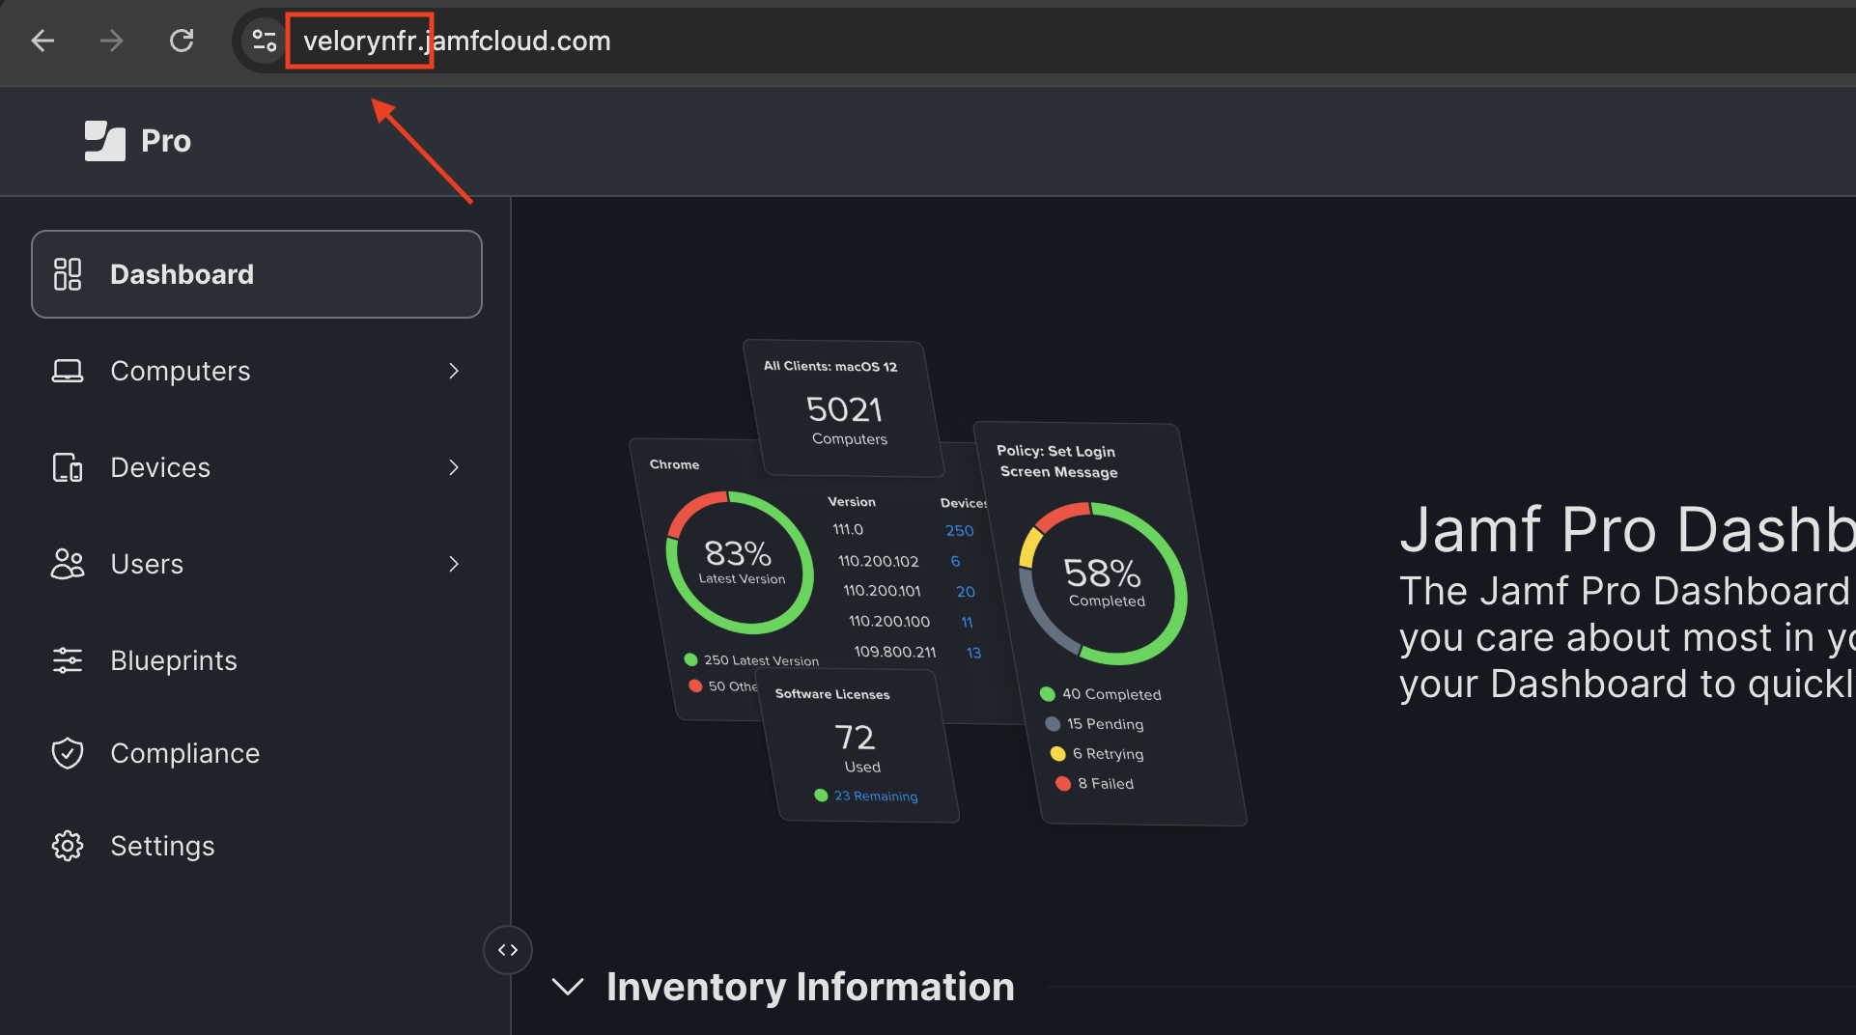Open the Users section
Viewport: 1856px width, 1035px height.
tap(257, 564)
